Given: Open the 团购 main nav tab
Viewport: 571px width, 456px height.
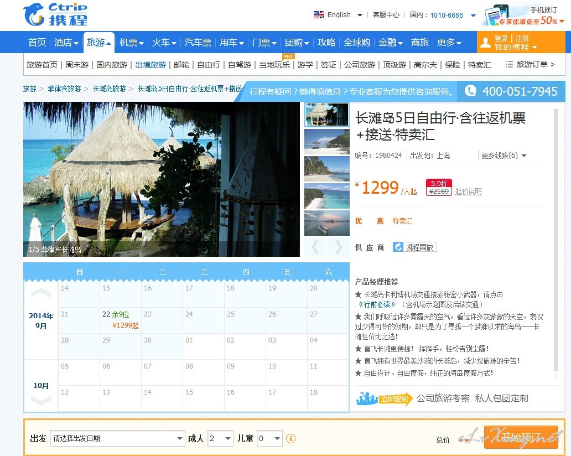Looking at the screenshot, I should pos(297,42).
